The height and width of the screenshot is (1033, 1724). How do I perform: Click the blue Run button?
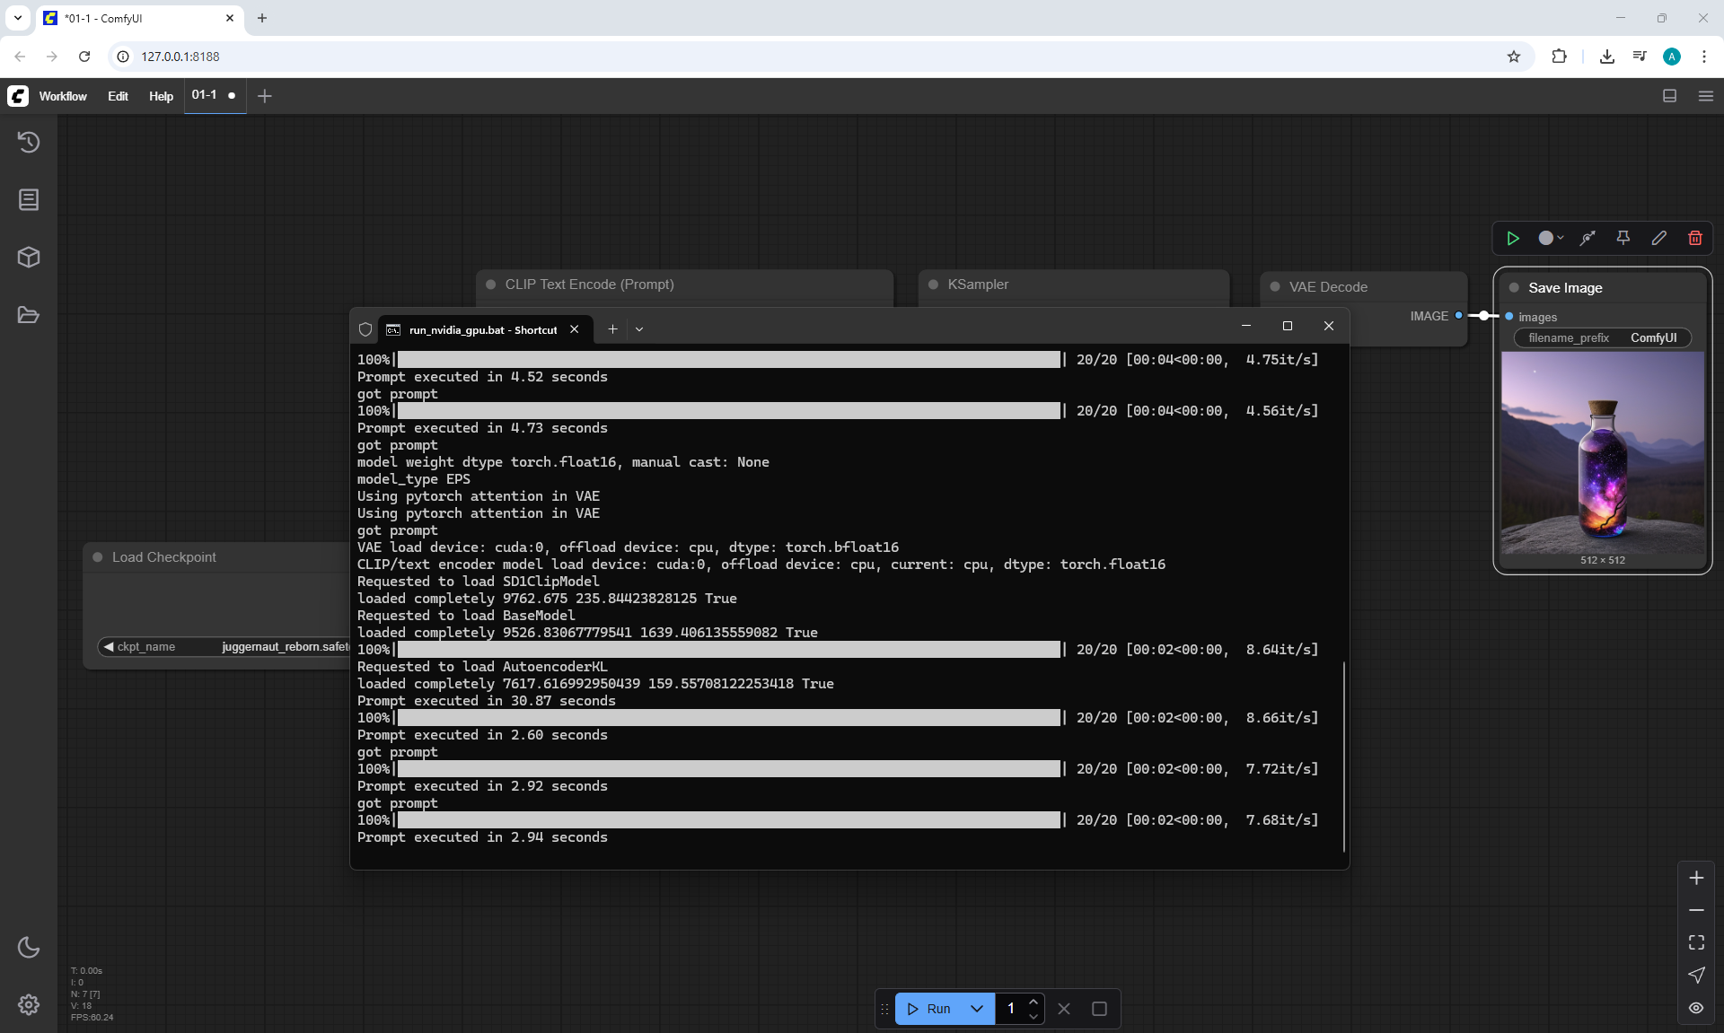930,1009
